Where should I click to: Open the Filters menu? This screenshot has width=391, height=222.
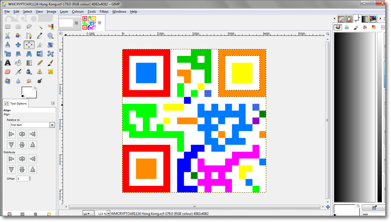(104, 12)
